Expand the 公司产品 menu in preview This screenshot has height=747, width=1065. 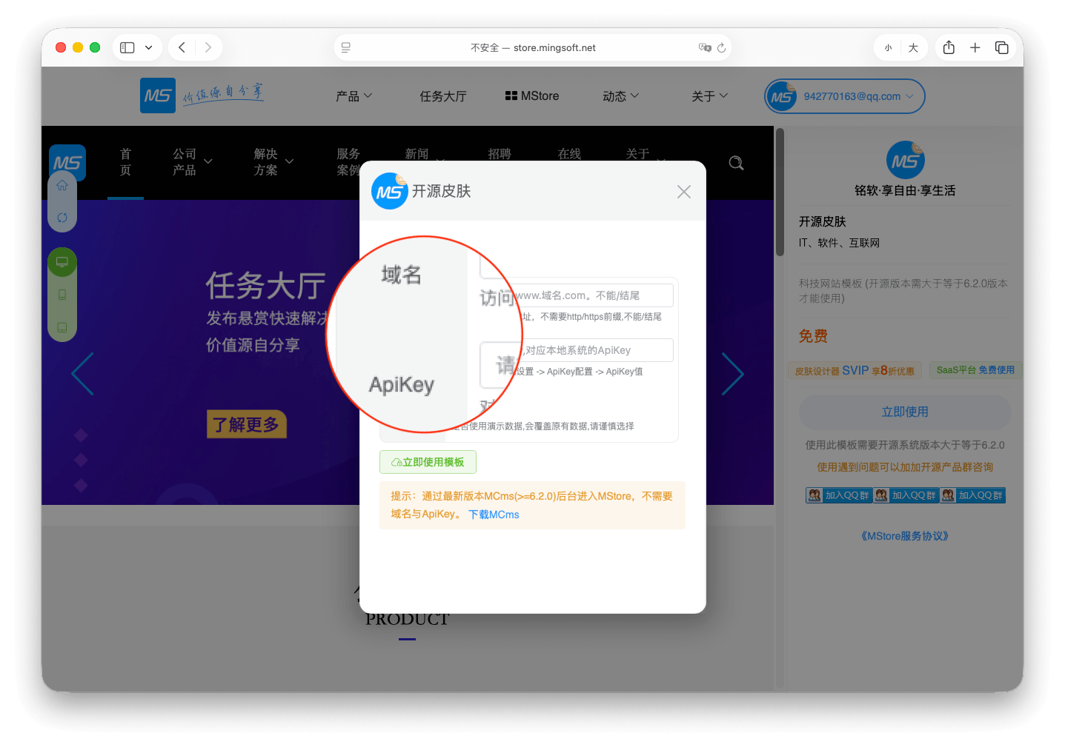[x=192, y=162]
